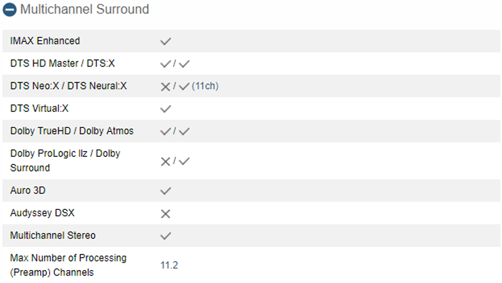Click the DTS:X second checkmark icon
502x283 pixels.
coord(184,64)
